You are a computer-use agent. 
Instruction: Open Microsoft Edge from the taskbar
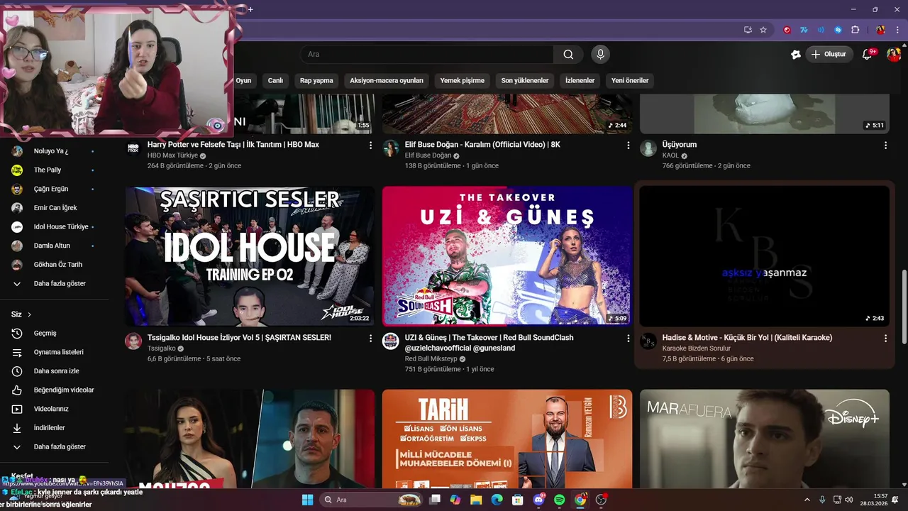tap(497, 500)
